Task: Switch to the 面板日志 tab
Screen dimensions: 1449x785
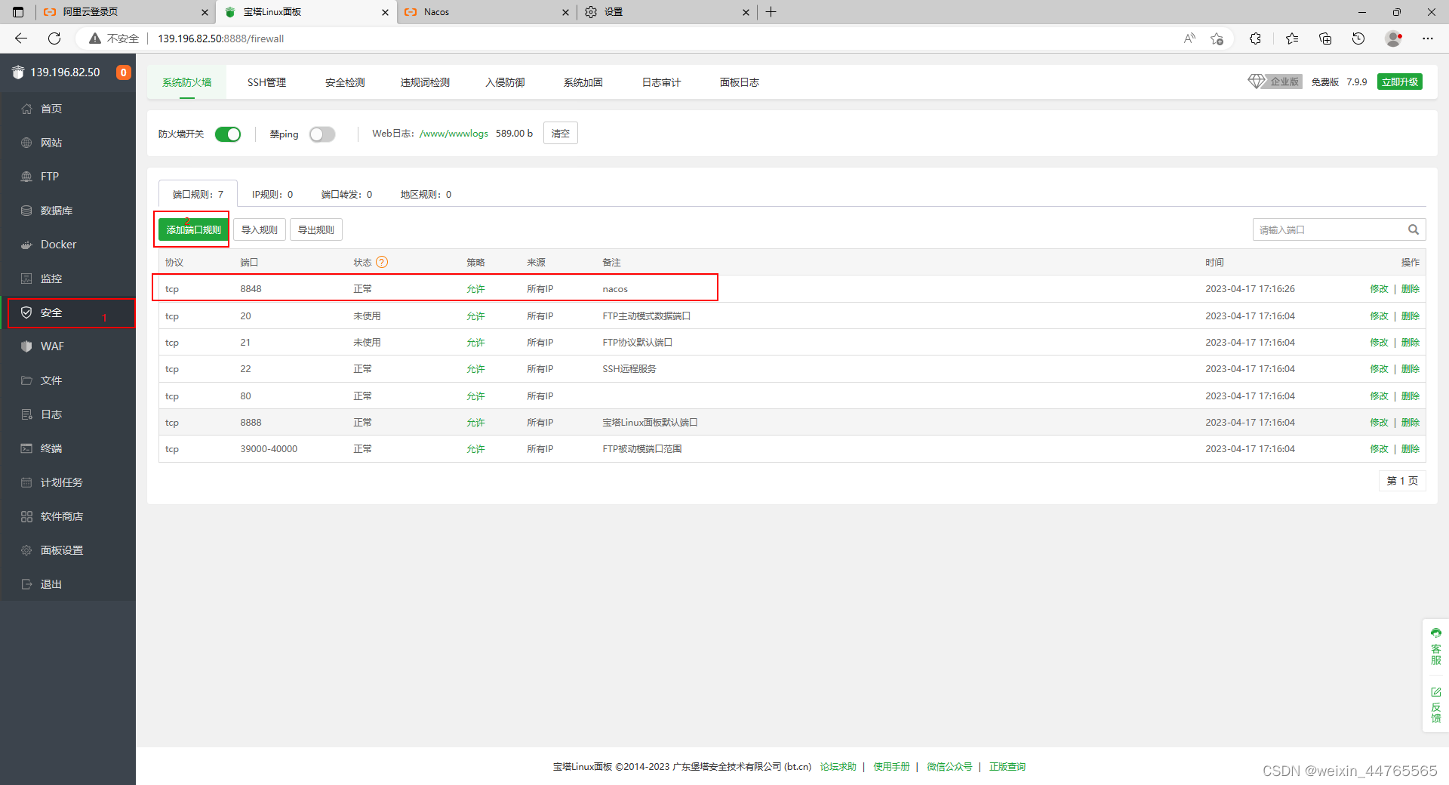Action: coord(740,82)
